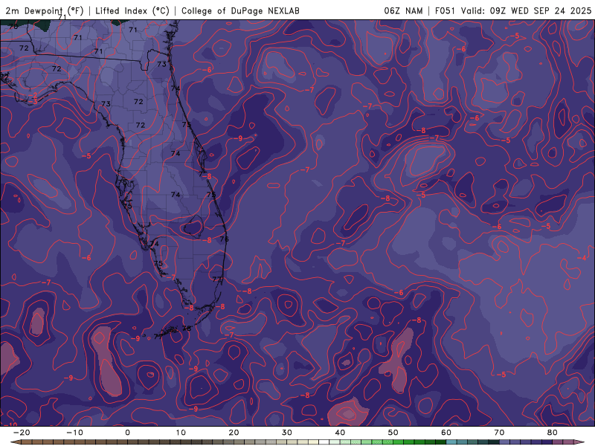Click the 10 label on the color scale
The width and height of the screenshot is (595, 446).
click(x=181, y=433)
